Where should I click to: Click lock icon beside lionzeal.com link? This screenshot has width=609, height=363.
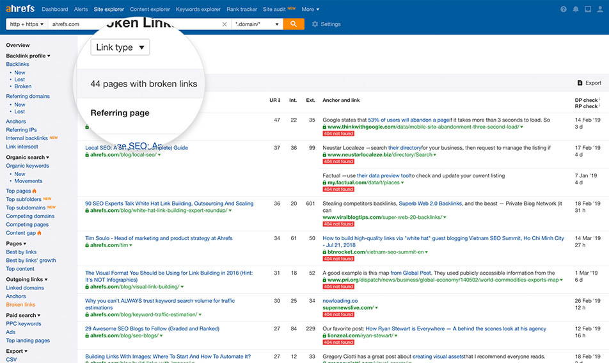point(324,335)
